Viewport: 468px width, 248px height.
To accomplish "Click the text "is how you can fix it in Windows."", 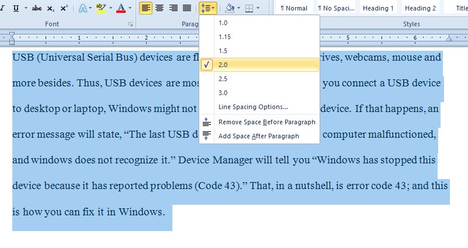I will [89, 212].
